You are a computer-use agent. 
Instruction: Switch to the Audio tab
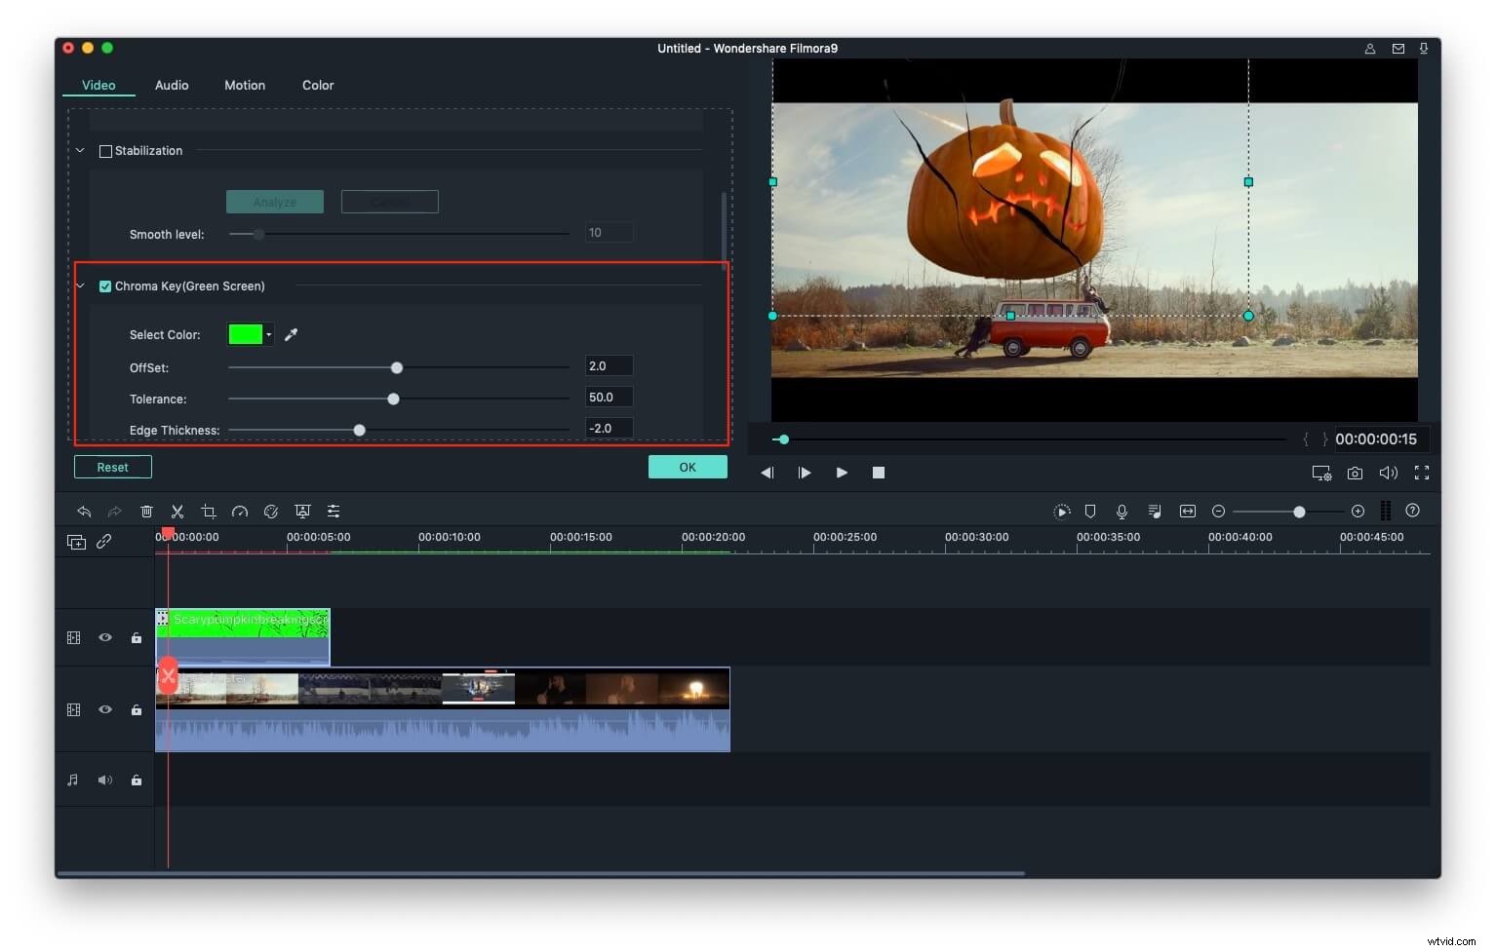[x=171, y=85]
